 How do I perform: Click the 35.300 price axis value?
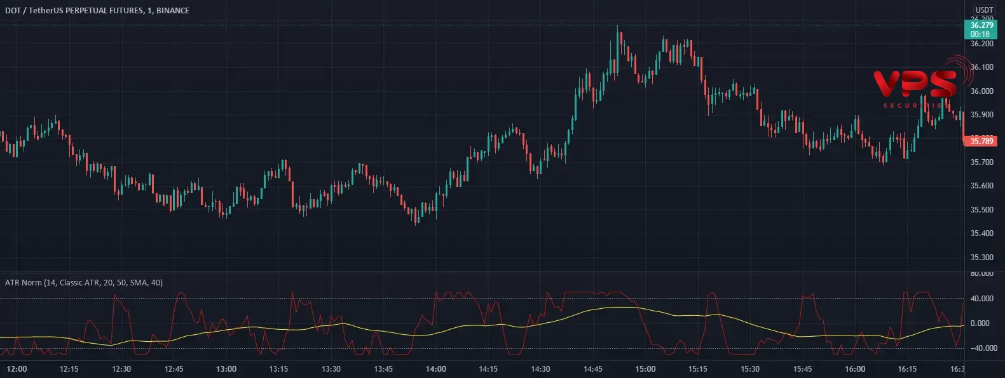coord(981,257)
